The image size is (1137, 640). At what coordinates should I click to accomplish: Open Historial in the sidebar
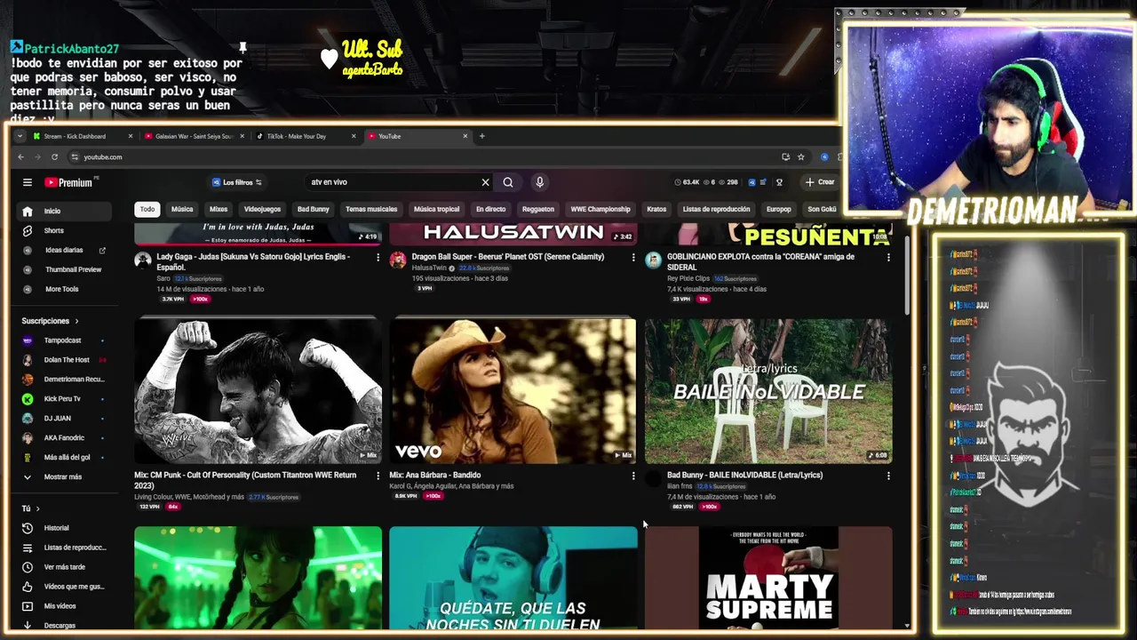click(x=63, y=528)
